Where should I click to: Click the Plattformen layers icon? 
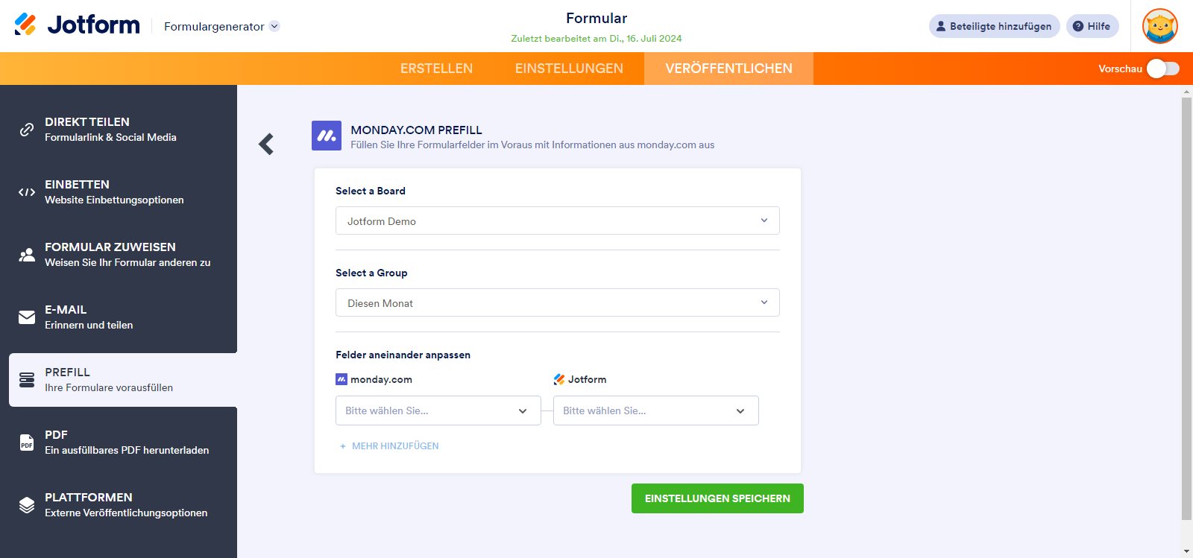click(27, 505)
